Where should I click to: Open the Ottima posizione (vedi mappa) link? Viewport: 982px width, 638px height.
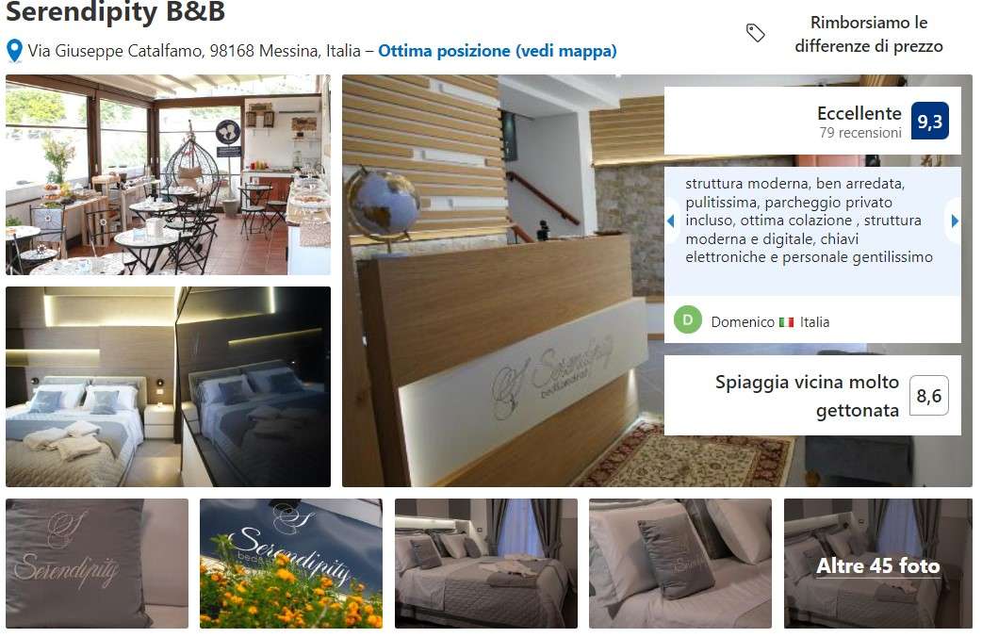tap(498, 51)
